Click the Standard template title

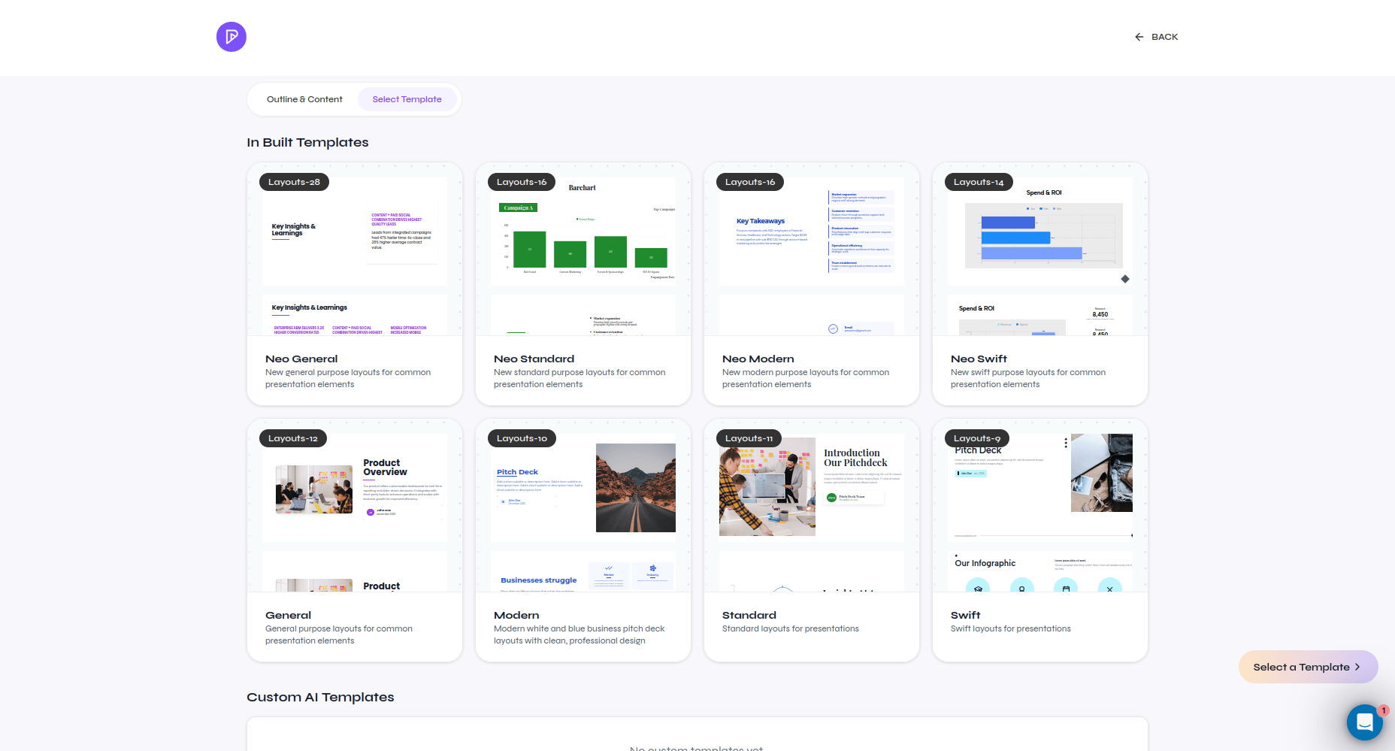pyautogui.click(x=749, y=616)
